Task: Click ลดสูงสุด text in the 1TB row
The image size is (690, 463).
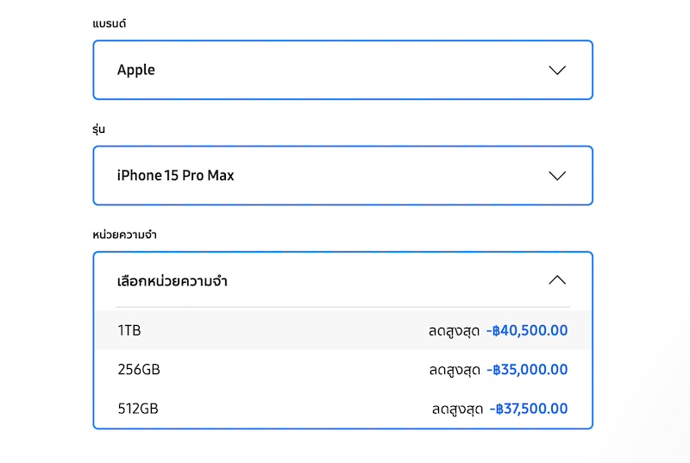Action: [454, 330]
